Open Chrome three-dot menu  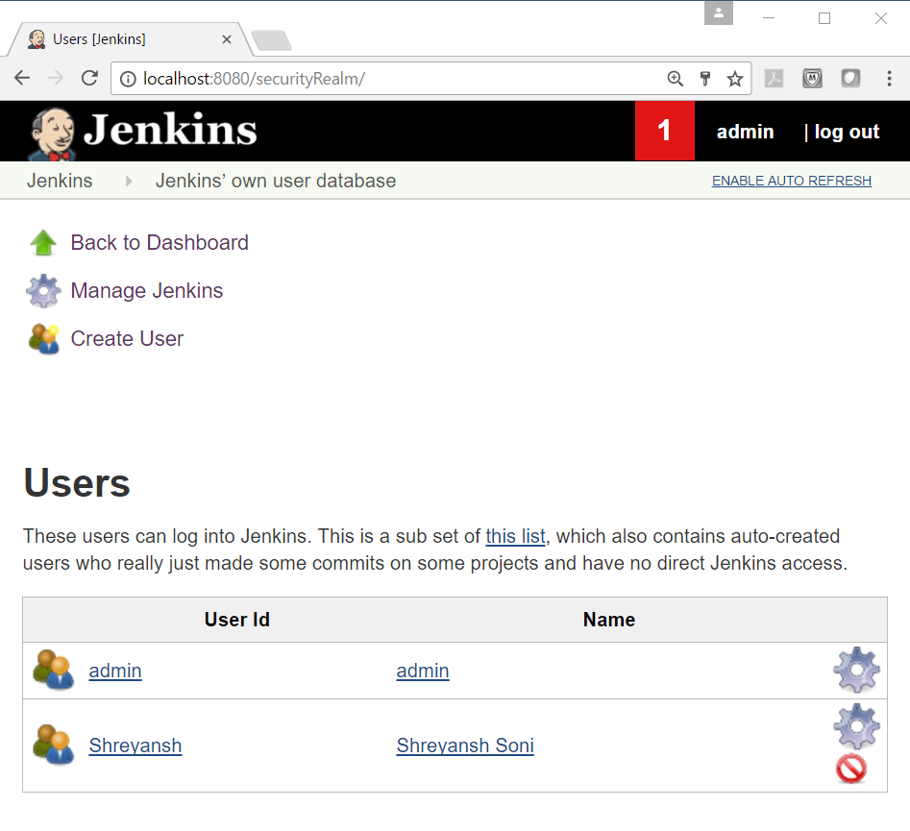(889, 79)
